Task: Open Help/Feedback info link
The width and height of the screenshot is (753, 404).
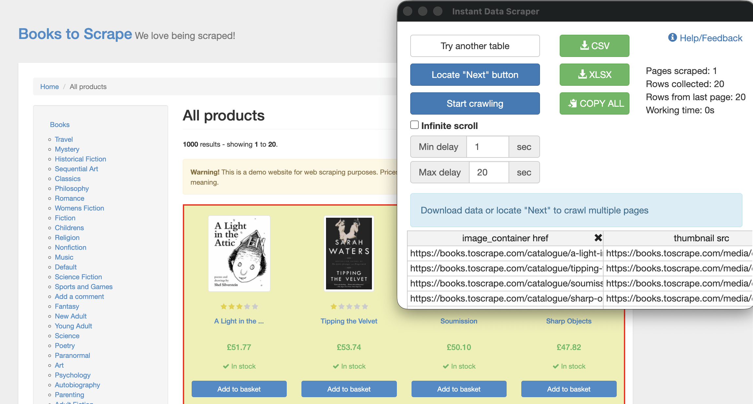Action: point(705,38)
